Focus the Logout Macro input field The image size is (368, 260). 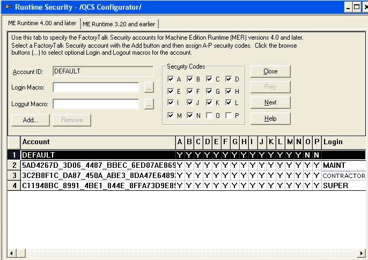click(96, 104)
